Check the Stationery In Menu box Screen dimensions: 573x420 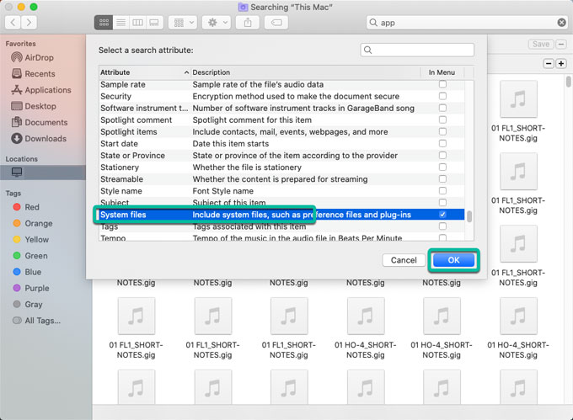coord(442,167)
